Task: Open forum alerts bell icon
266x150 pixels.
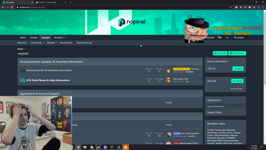Action: (227, 37)
